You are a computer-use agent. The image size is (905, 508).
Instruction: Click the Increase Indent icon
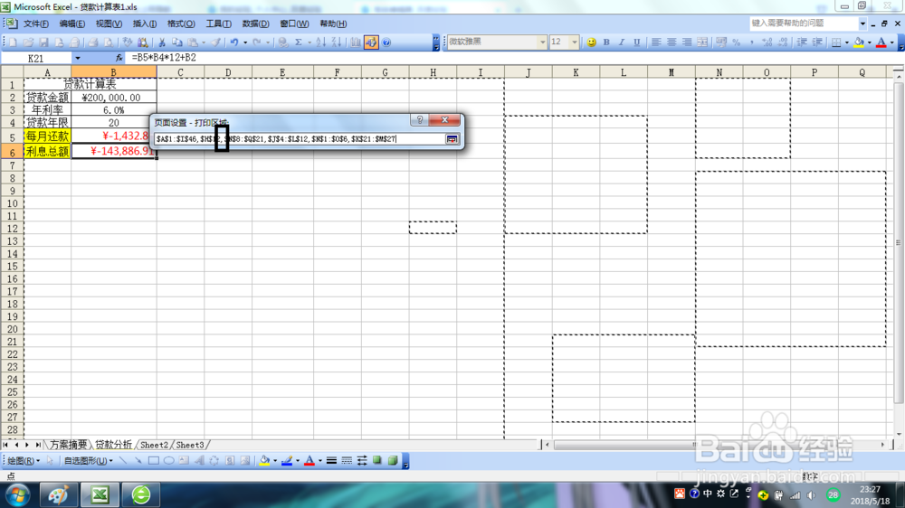818,42
